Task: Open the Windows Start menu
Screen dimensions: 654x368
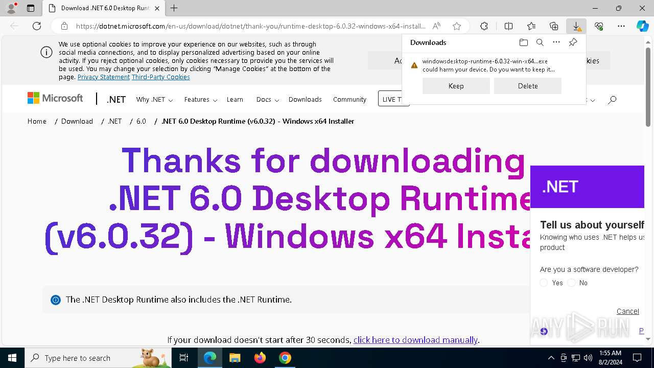Action: (x=12, y=358)
